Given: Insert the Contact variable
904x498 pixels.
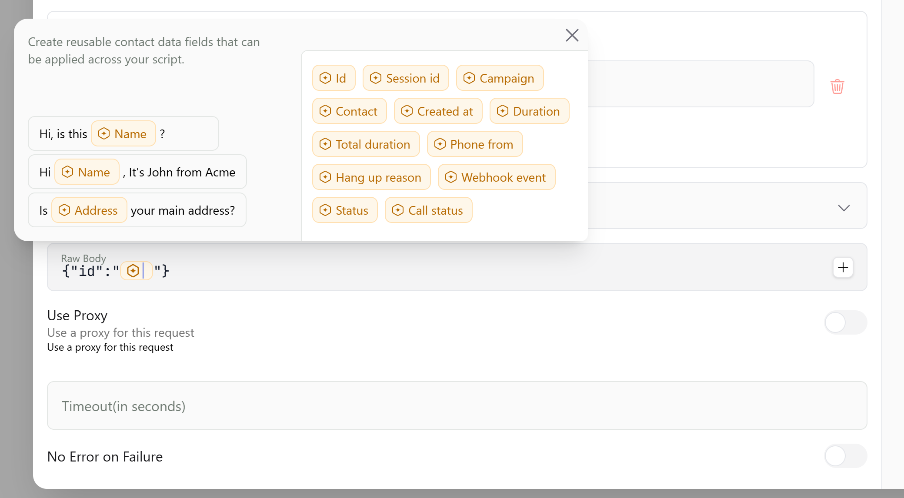Looking at the screenshot, I should (x=349, y=111).
